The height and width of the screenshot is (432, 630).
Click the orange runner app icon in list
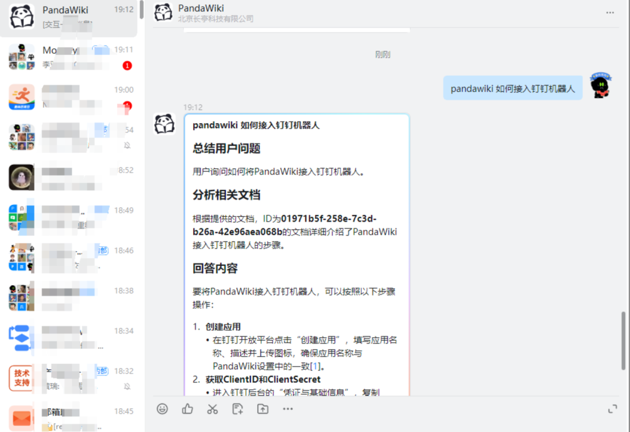pos(22,97)
